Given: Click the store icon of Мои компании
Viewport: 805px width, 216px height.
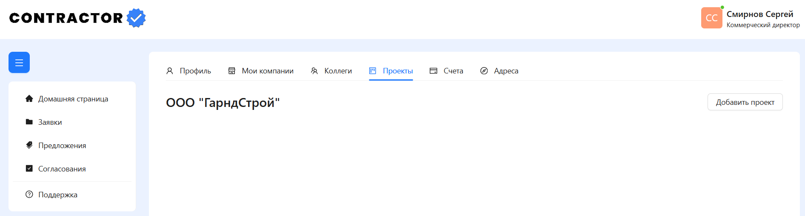Looking at the screenshot, I should pyautogui.click(x=232, y=71).
